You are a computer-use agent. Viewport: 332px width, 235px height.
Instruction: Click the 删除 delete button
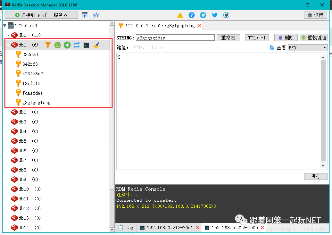point(286,38)
